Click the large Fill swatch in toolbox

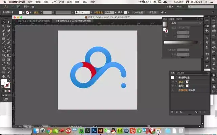4,82
